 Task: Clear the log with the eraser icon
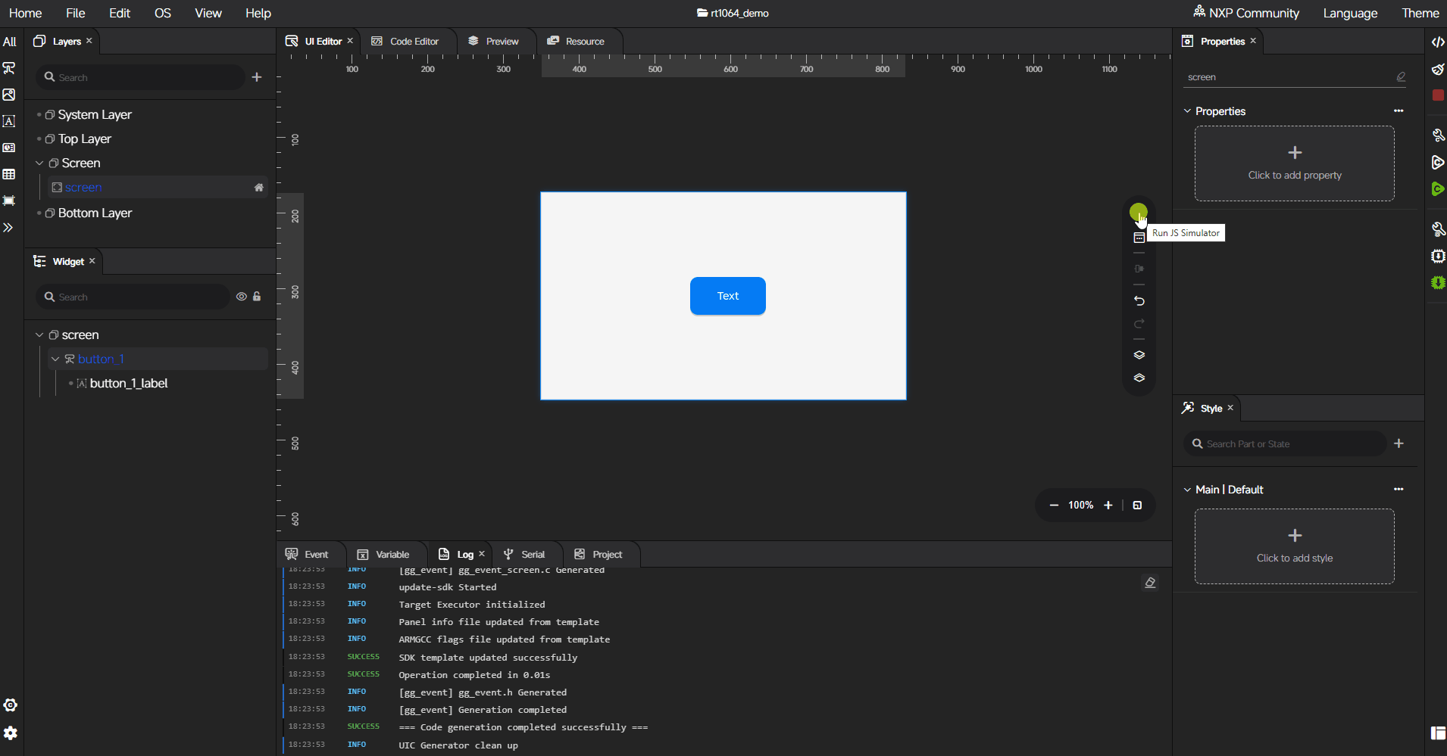(1150, 583)
